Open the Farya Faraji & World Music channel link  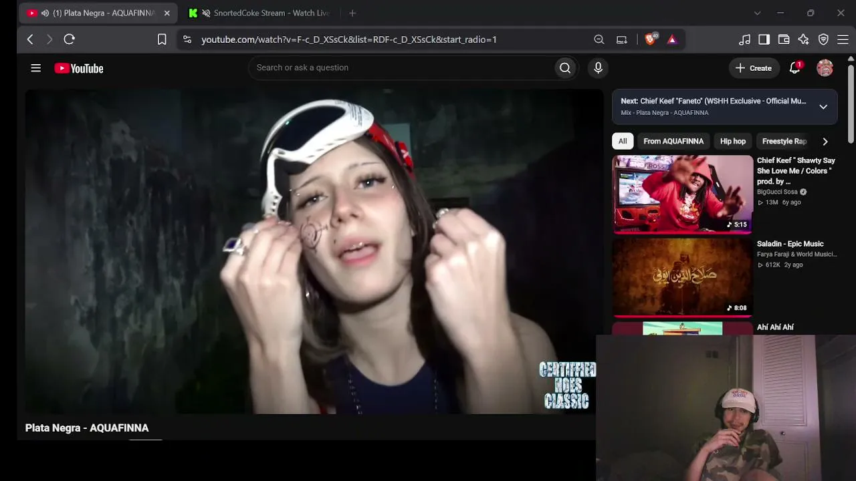point(797,255)
